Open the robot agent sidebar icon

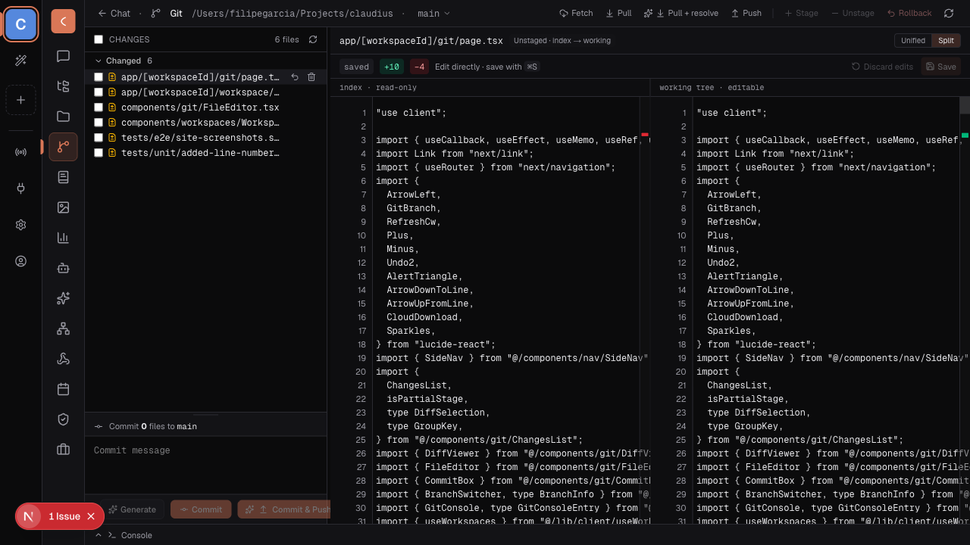tap(63, 268)
